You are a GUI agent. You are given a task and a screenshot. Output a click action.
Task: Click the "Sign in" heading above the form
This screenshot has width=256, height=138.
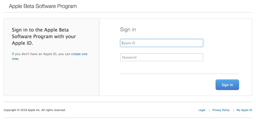click(x=128, y=30)
